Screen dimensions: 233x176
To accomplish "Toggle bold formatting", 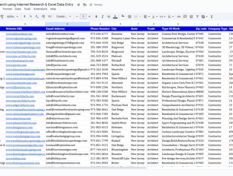I will pos(96,17).
